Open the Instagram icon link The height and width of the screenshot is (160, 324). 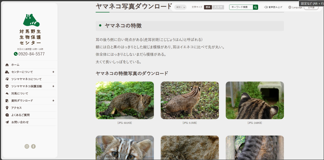(x=27, y=146)
